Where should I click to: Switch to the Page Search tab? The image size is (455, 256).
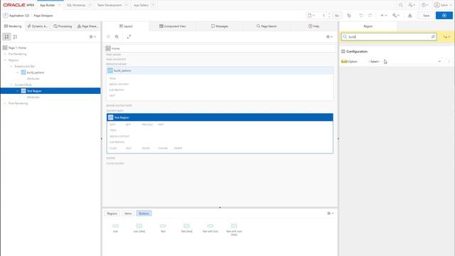(x=267, y=26)
